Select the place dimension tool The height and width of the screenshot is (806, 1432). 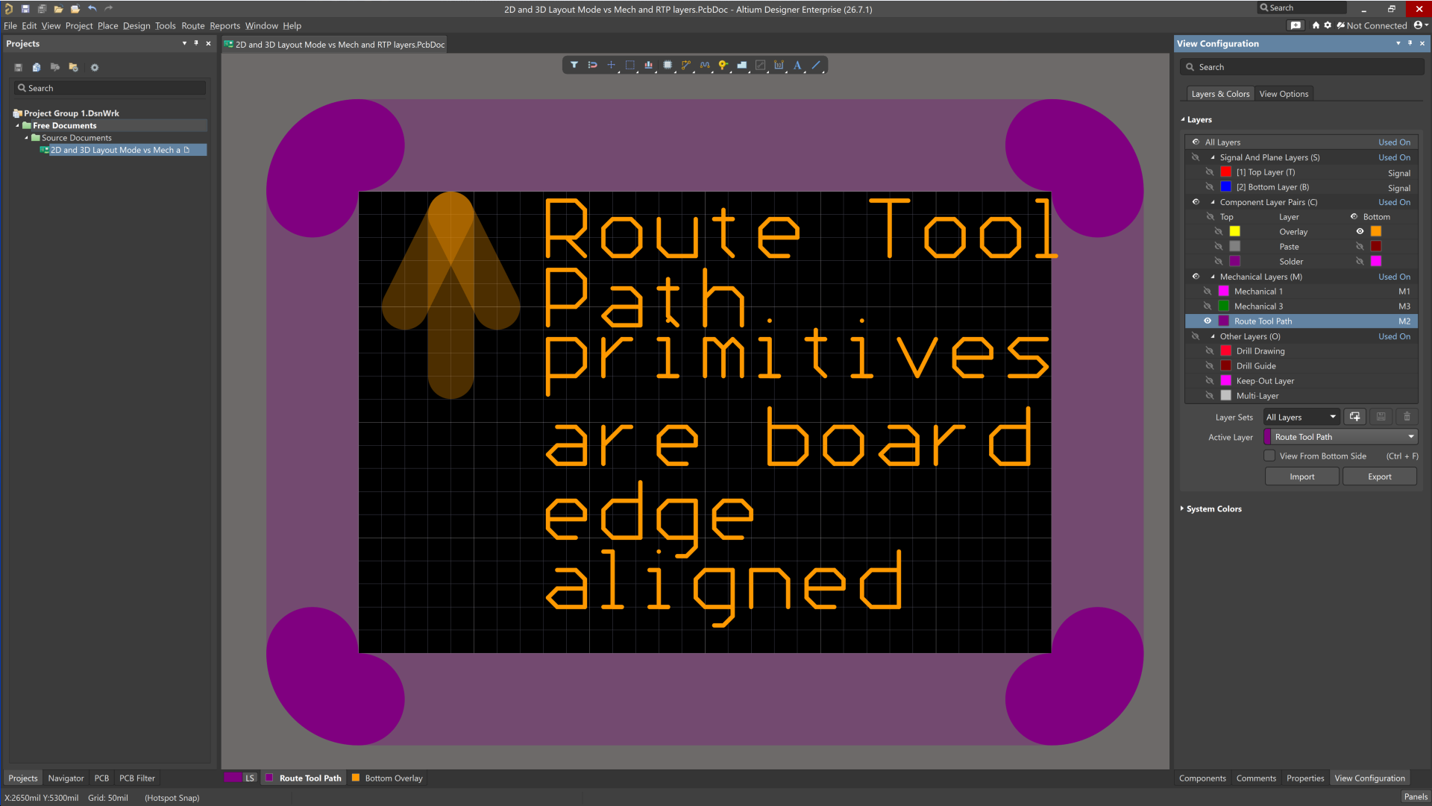click(x=779, y=66)
